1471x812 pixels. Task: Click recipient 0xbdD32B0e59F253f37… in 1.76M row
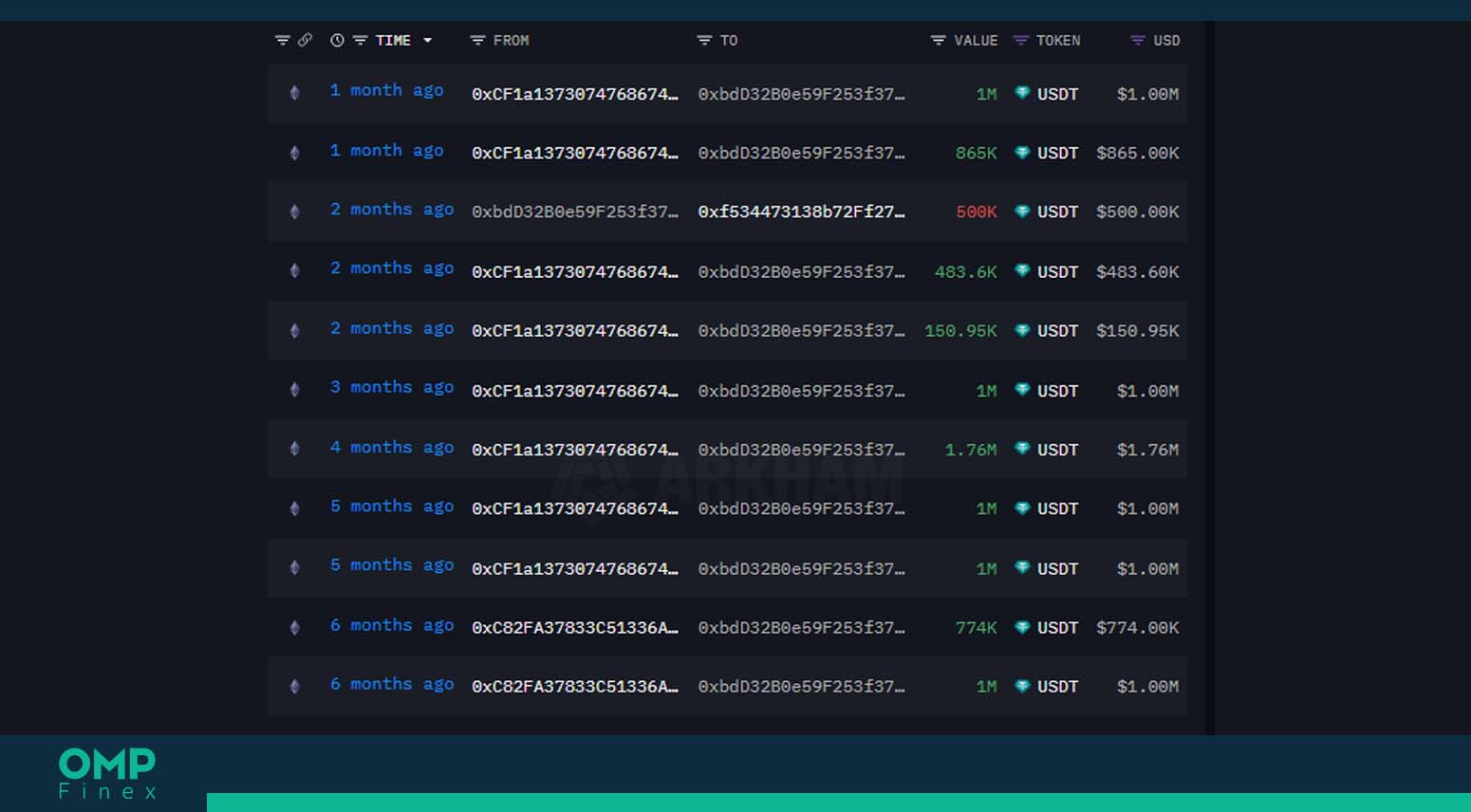click(x=802, y=450)
